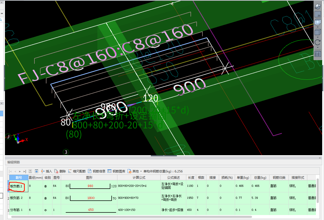This screenshot has height=220, width=324.
Task: Click the 删除 delete row button
Action: [x=60, y=171]
